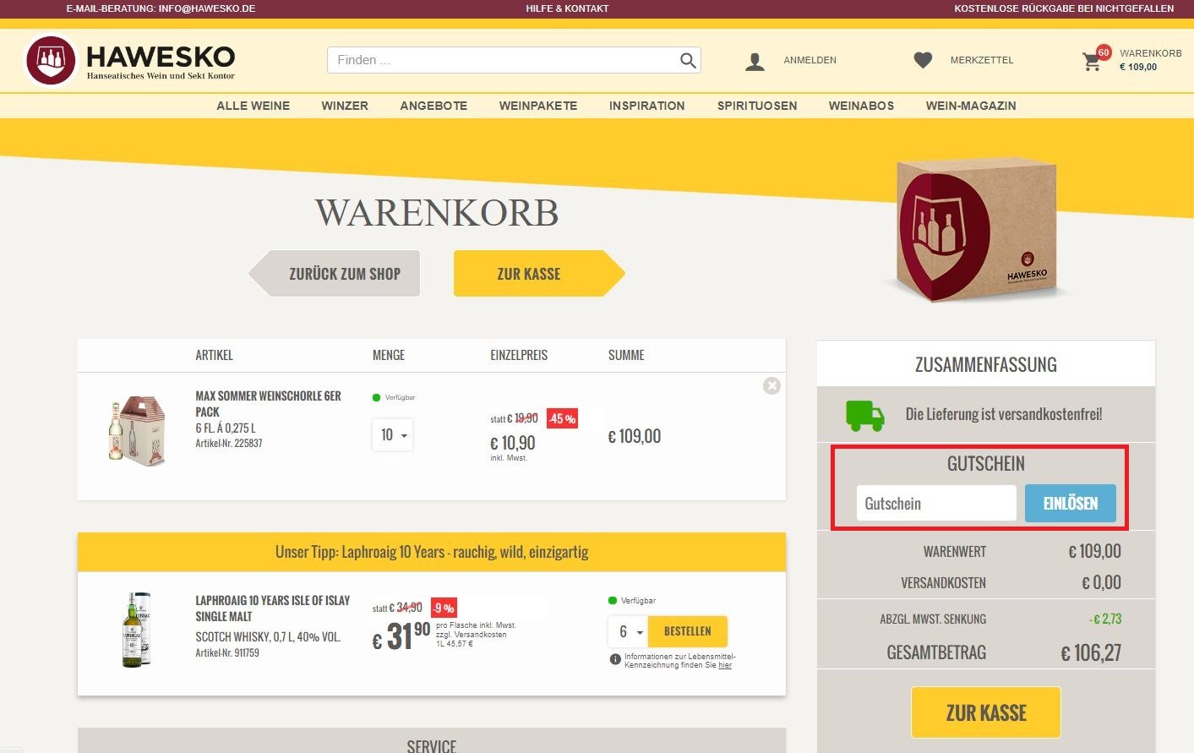The height and width of the screenshot is (753, 1194).
Task: Click the Hawesko wordmark text
Action: click(161, 57)
